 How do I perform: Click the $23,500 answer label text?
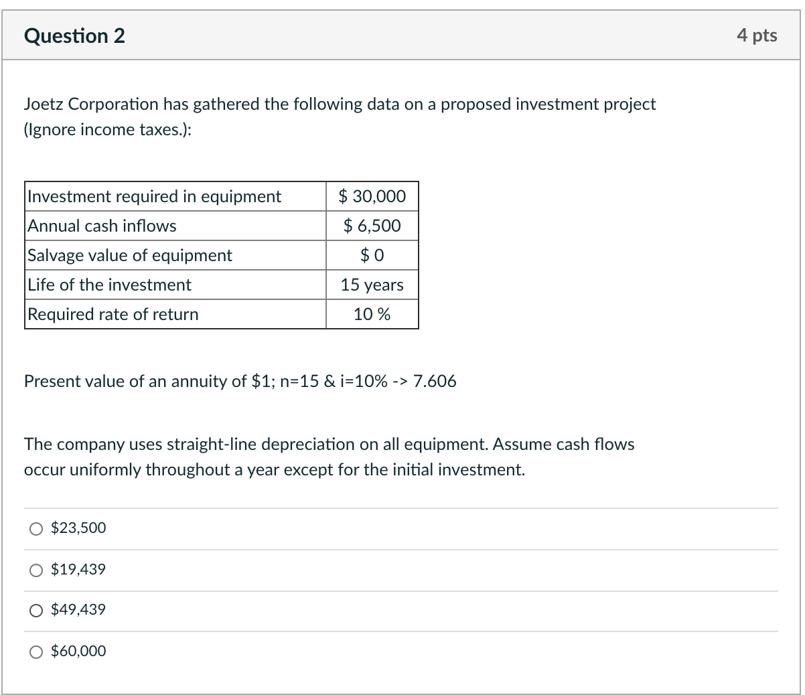78,528
